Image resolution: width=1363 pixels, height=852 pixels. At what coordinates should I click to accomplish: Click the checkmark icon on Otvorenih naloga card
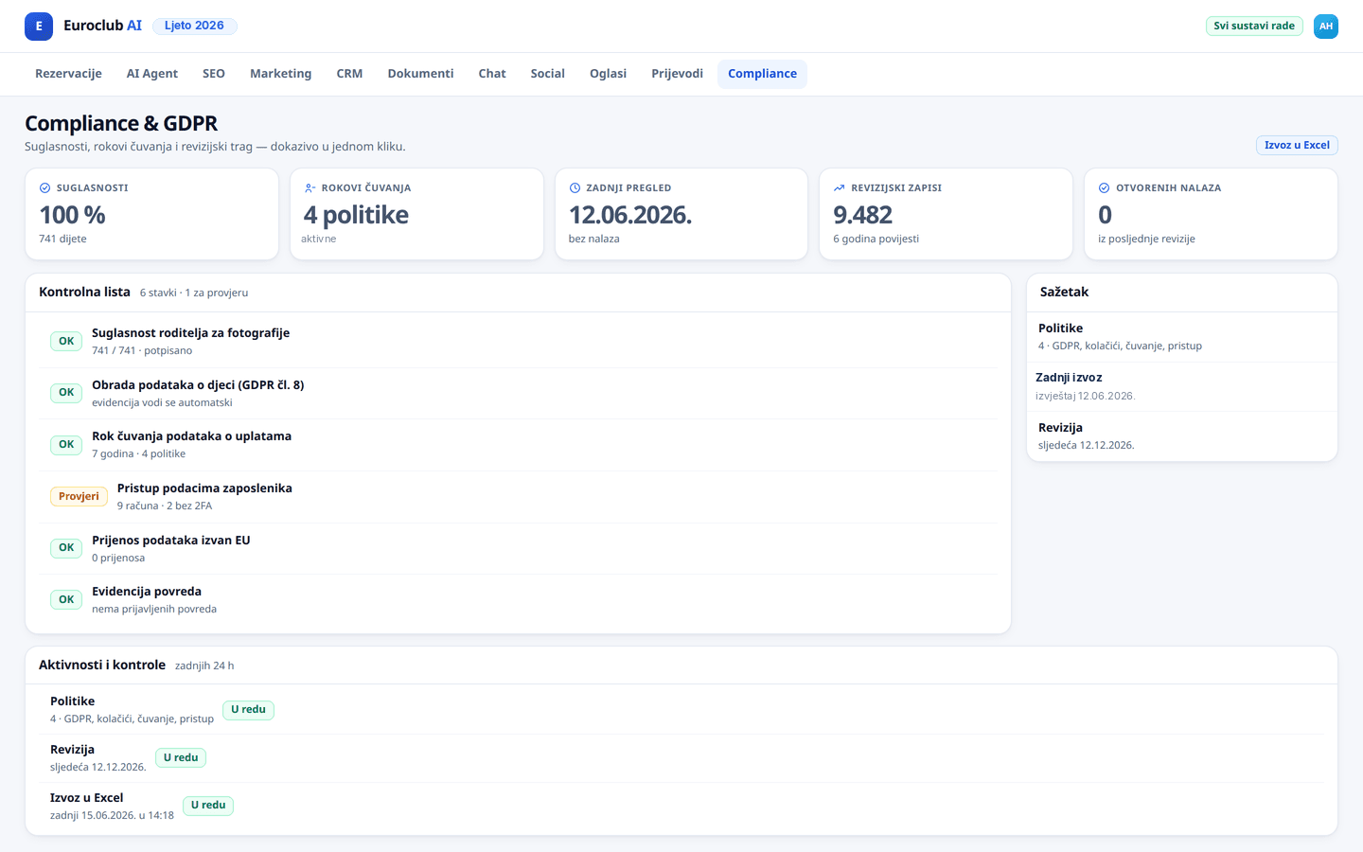[x=1104, y=188]
